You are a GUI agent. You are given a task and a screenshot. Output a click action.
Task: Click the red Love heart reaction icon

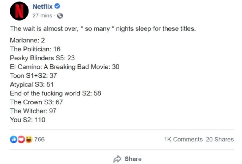21,140
